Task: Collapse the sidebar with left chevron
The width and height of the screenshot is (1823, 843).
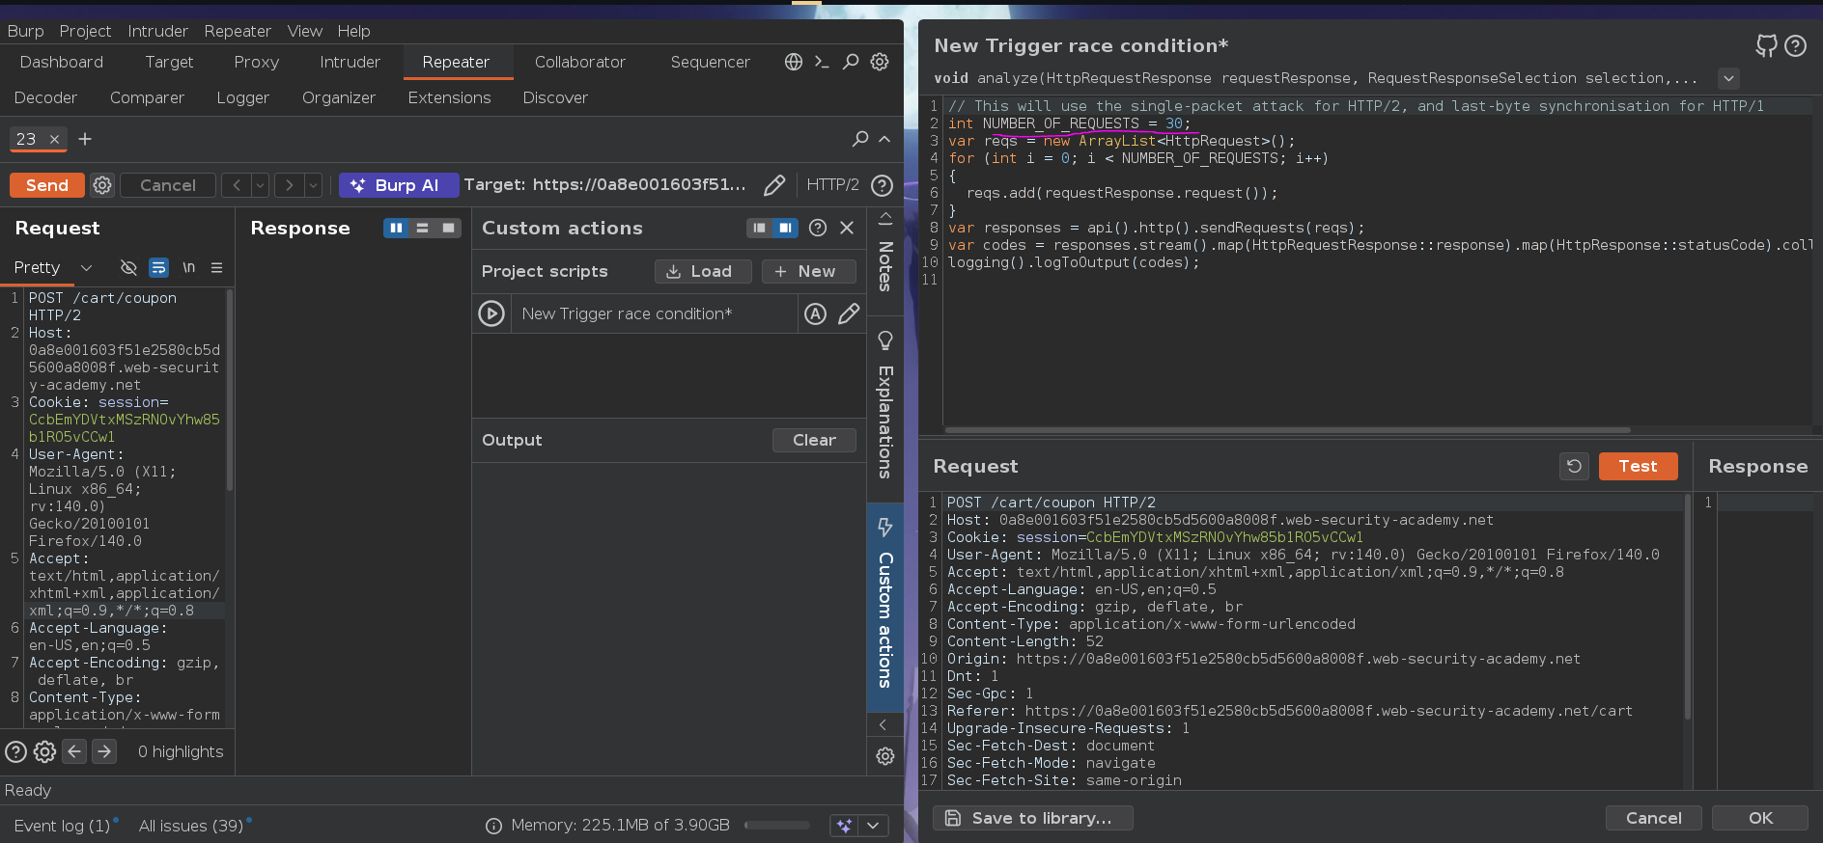Action: 883,724
